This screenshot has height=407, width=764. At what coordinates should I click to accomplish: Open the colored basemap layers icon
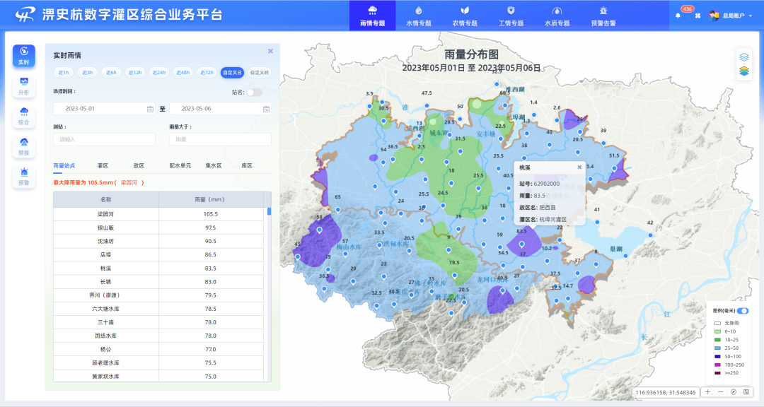(744, 71)
